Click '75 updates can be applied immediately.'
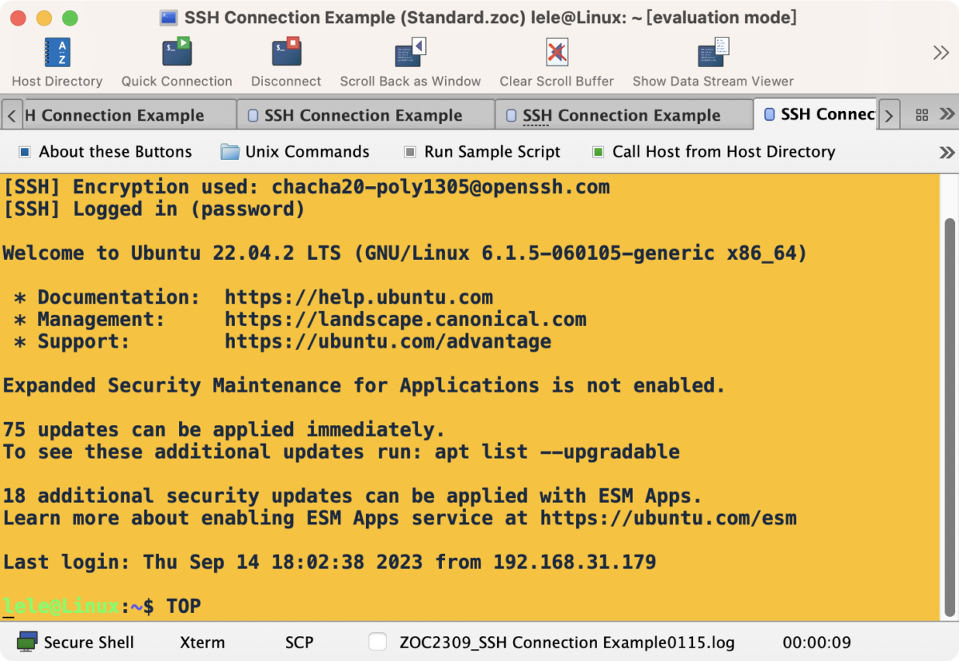The height and width of the screenshot is (661, 959). [x=225, y=429]
